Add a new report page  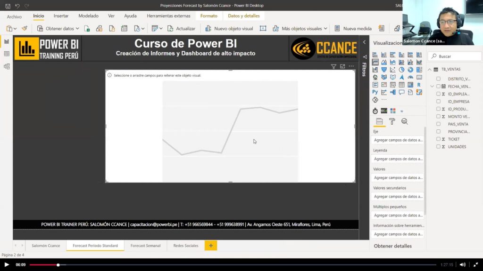click(x=211, y=246)
